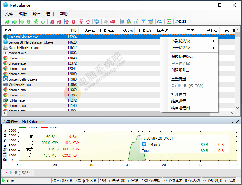The image size is (242, 185).
Task: Click the outlined green download arrow icon
Action: pyautogui.click(x=43, y=21)
